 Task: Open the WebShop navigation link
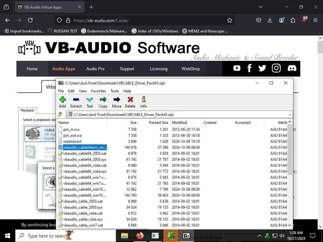click(191, 69)
